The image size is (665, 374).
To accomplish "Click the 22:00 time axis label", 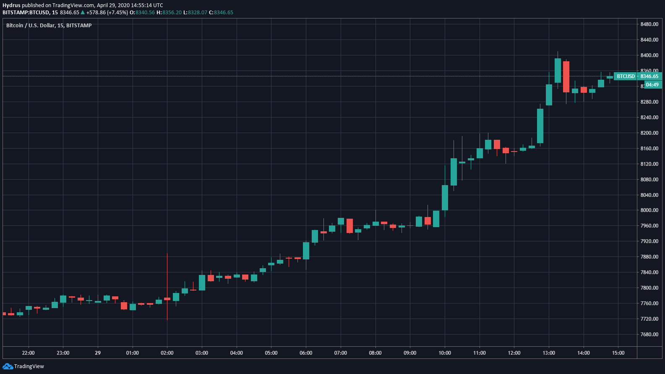I will pos(29,353).
